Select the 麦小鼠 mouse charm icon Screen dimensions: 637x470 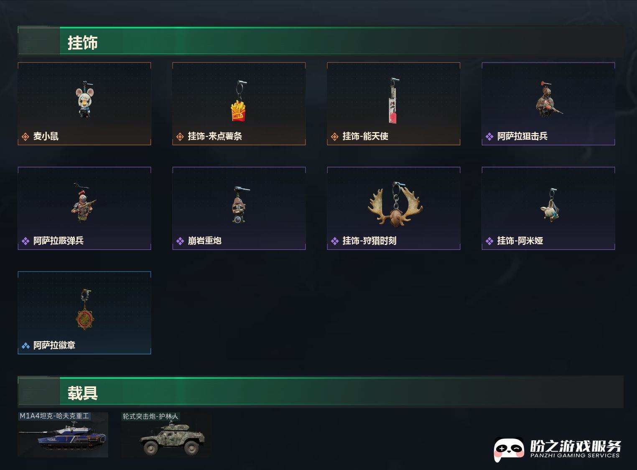click(84, 100)
